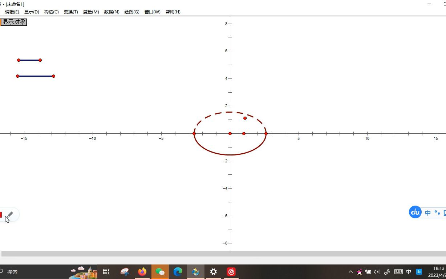Open the 帮助(H) menu
The image size is (446, 279).
(173, 12)
